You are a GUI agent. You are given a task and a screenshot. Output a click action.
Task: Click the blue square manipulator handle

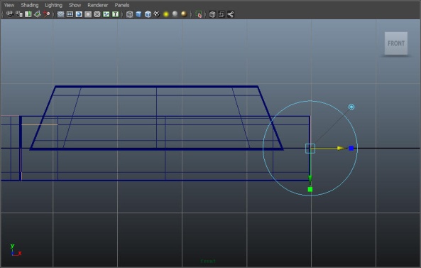coord(351,148)
